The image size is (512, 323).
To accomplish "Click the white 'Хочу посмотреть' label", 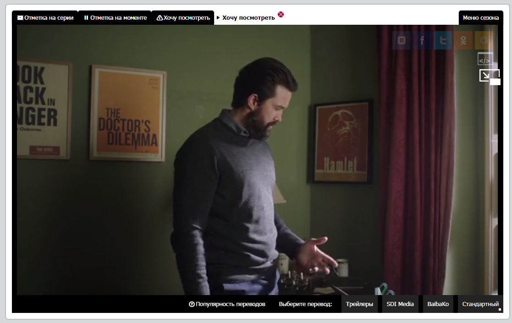I will (248, 17).
